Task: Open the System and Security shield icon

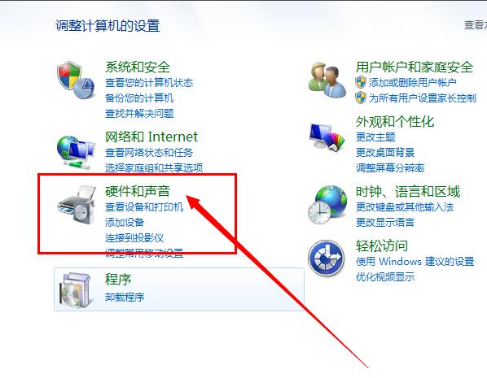Action: click(x=76, y=80)
